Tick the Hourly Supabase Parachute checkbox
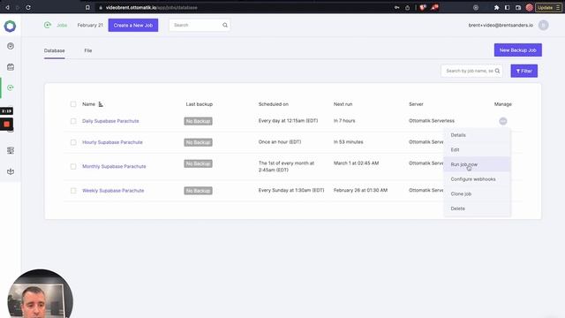This screenshot has height=318, width=565. pyautogui.click(x=73, y=142)
